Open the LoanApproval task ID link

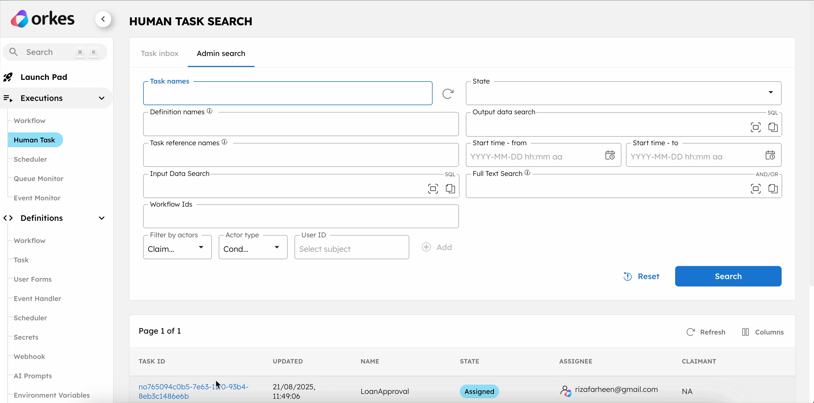pyautogui.click(x=193, y=391)
